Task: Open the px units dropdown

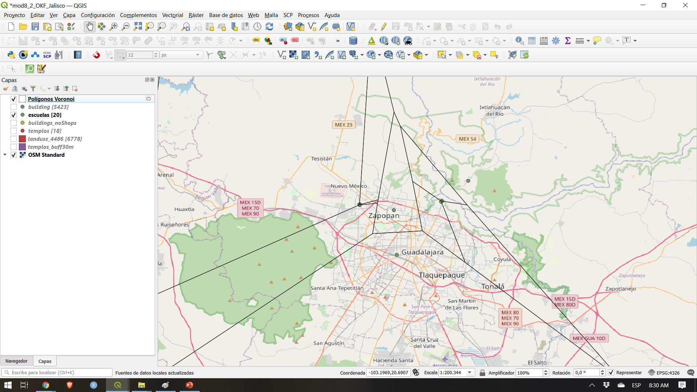Action: click(x=197, y=55)
